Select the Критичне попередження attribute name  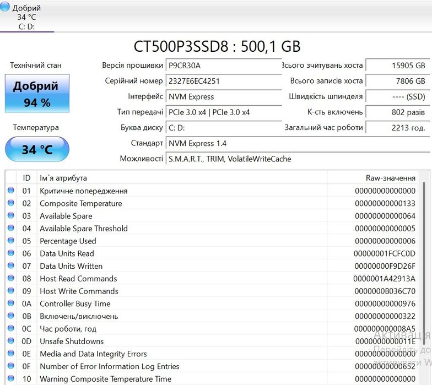click(x=84, y=191)
